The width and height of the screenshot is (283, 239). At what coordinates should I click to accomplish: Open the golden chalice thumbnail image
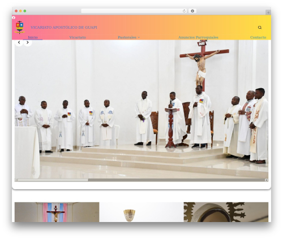click(141, 212)
